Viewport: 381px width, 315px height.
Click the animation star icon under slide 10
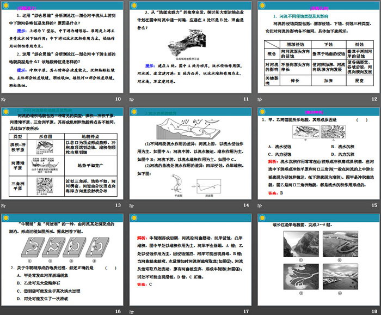point(3,99)
